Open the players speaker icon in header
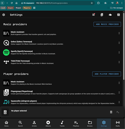Screen dimensions: 125x129 click(102, 15)
